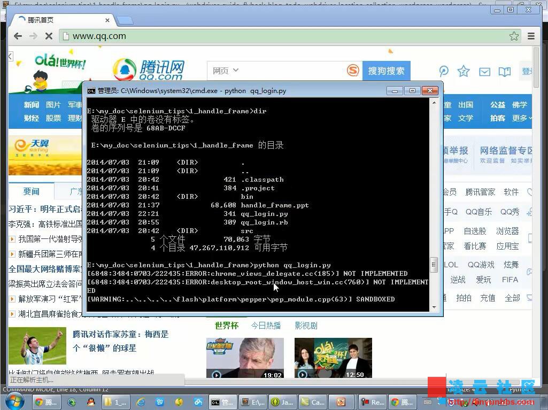This screenshot has height=410, width=548.
Task: Open the QQ游戏 link
Action: pyautogui.click(x=481, y=265)
